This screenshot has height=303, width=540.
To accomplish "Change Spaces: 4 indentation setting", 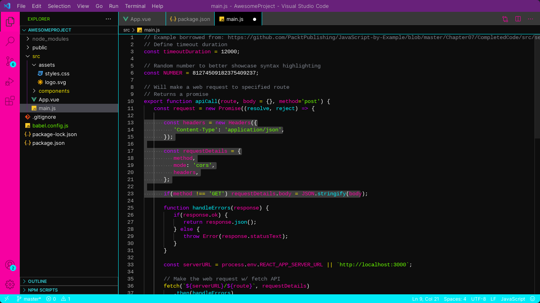I will (455, 299).
